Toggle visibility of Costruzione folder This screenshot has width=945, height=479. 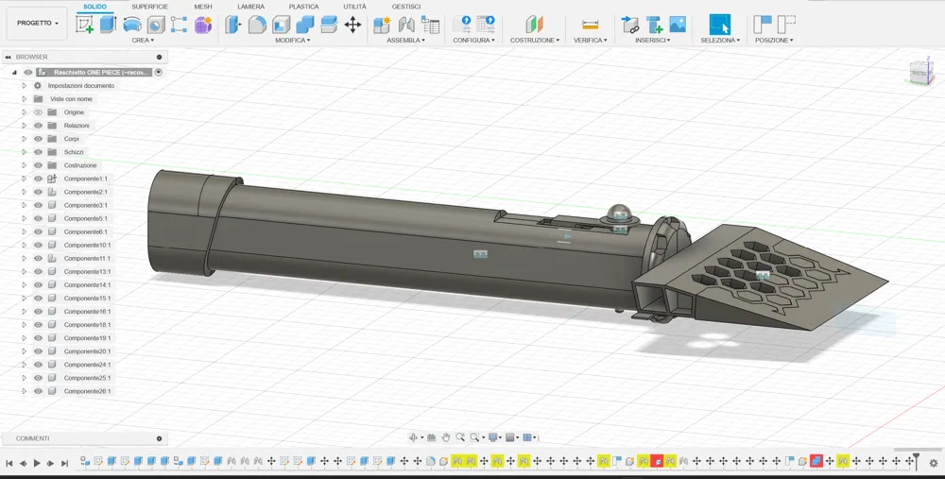pos(38,165)
